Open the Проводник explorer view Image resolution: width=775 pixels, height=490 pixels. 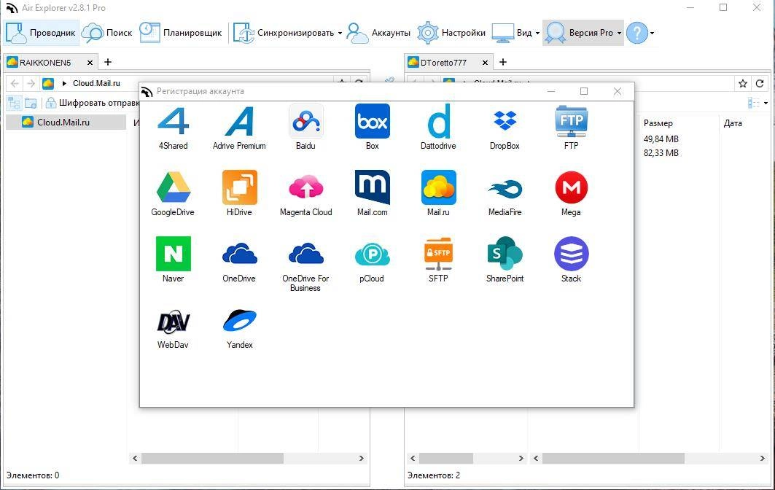[x=41, y=33]
